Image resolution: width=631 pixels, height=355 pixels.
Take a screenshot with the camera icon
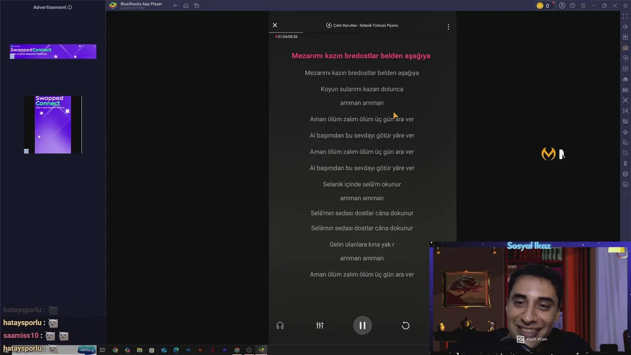(626, 100)
